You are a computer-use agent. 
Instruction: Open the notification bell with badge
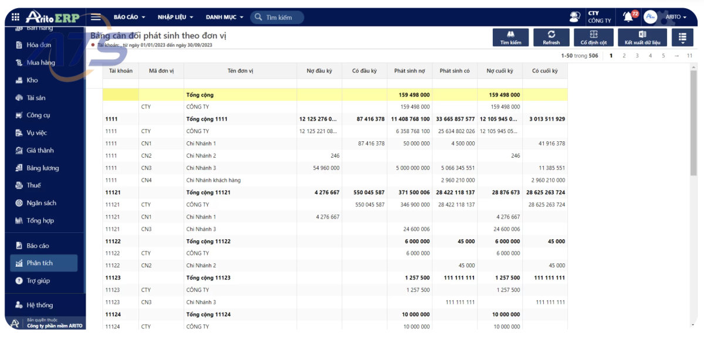629,17
